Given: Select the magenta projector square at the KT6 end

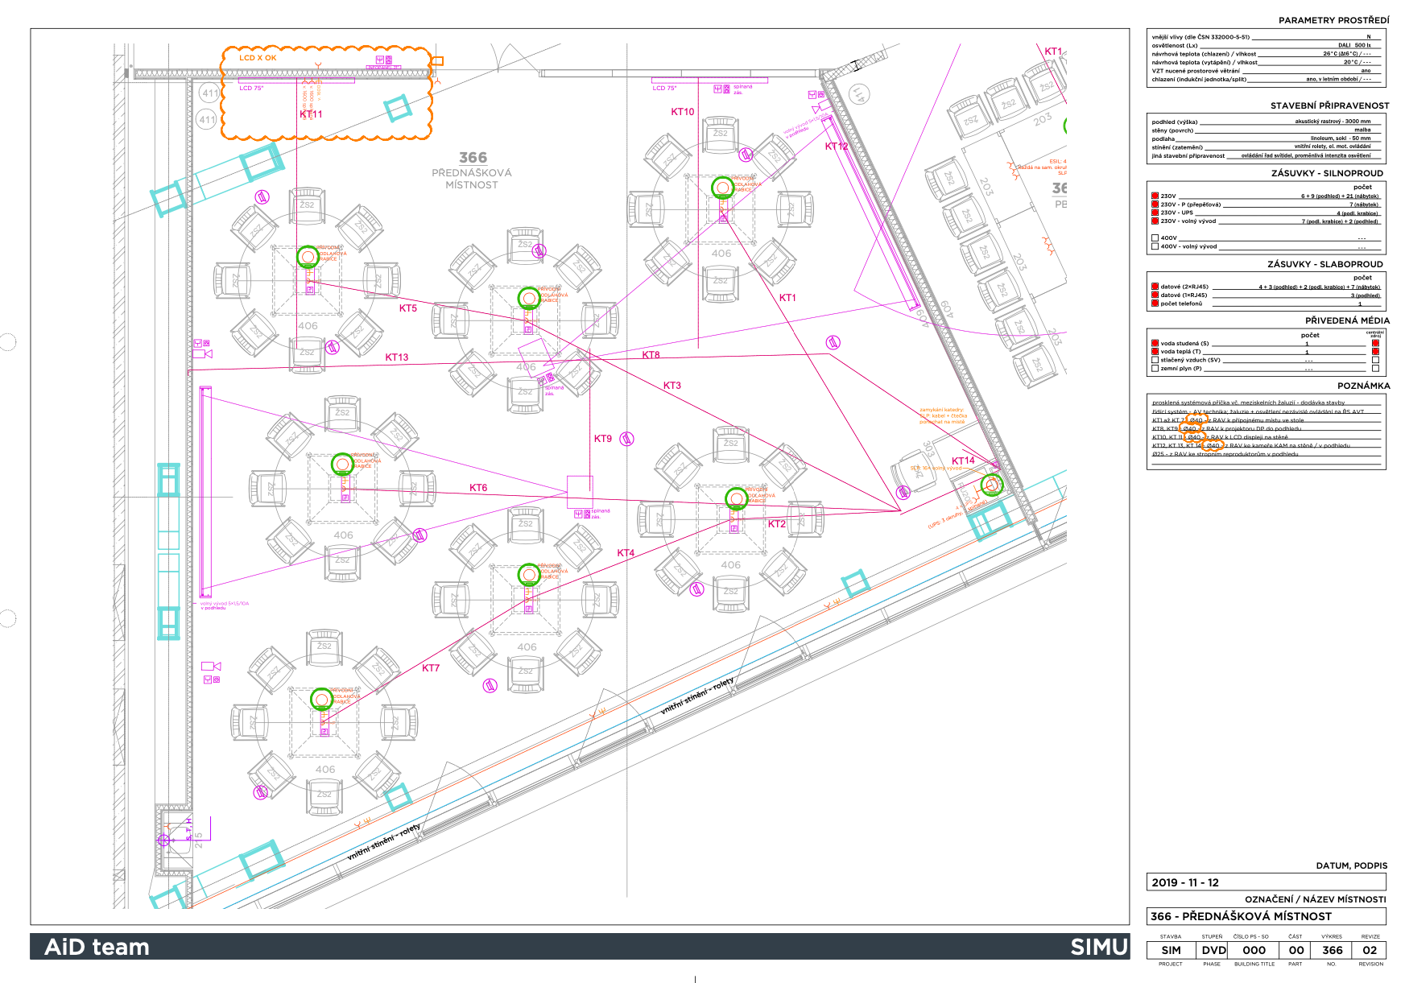Looking at the screenshot, I should (580, 488).
